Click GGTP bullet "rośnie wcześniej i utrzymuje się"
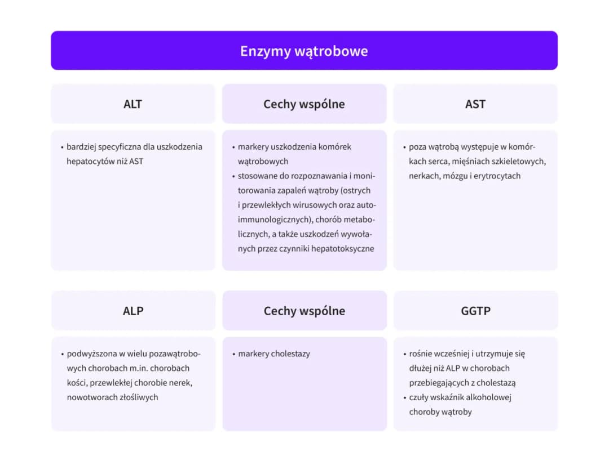This screenshot has width=609, height=470. pyautogui.click(x=467, y=354)
